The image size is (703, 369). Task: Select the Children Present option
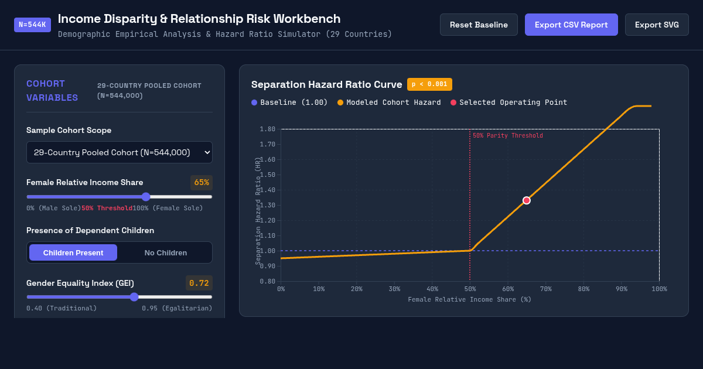[73, 252]
